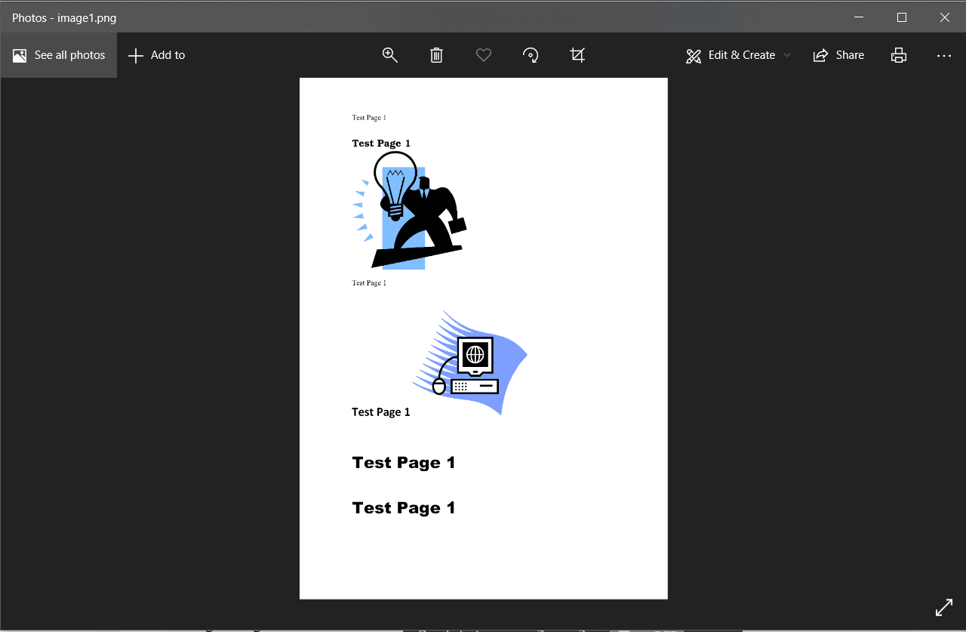Image resolution: width=966 pixels, height=632 pixels.
Task: Open the See more ellipsis menu
Action: (x=944, y=54)
